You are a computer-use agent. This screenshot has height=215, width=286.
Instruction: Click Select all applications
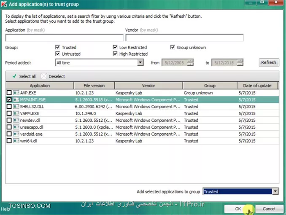click(x=24, y=76)
